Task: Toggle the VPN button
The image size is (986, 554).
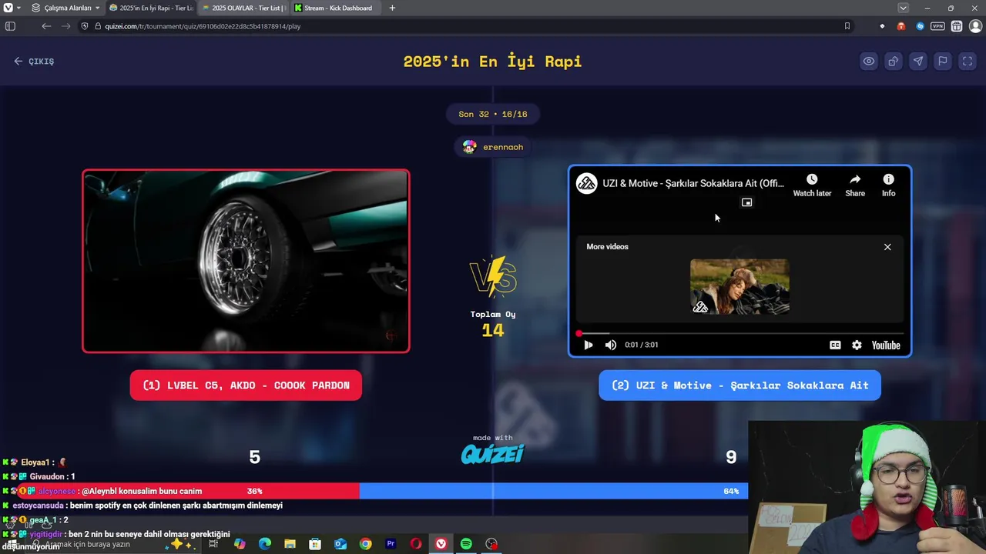Action: click(x=937, y=26)
